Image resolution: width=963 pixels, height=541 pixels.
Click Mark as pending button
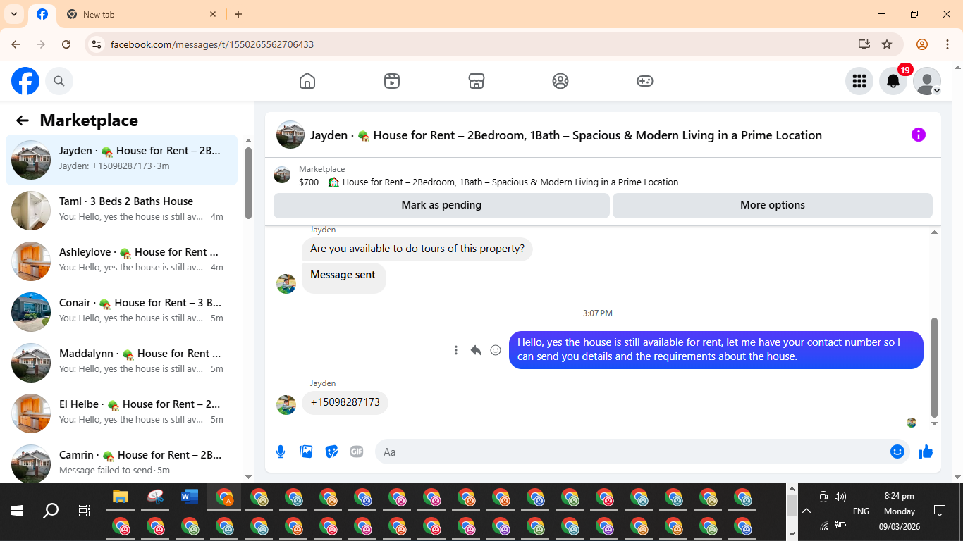441,205
